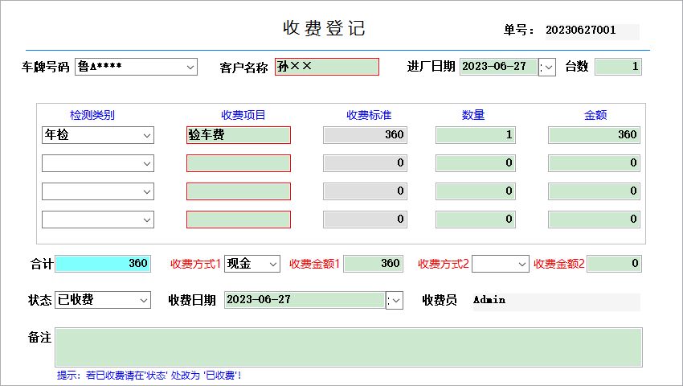
Task: Click the third row 金额 field
Action: pyautogui.click(x=594, y=191)
